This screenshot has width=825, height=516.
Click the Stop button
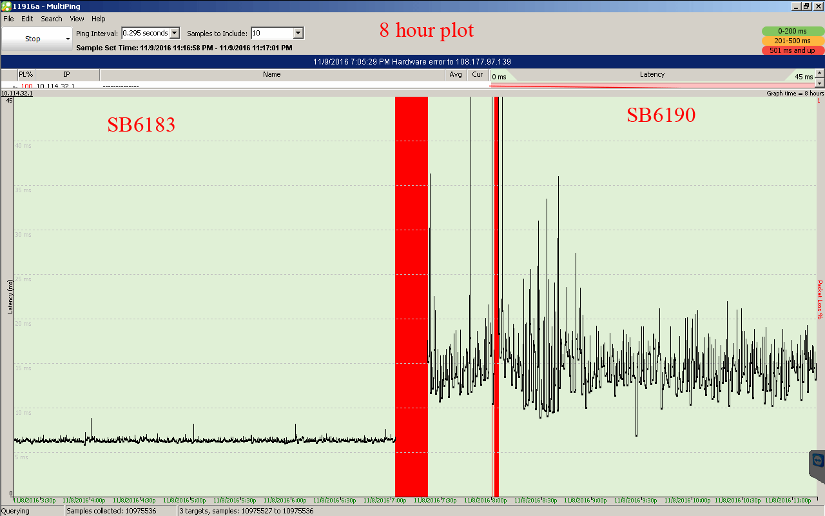32,39
